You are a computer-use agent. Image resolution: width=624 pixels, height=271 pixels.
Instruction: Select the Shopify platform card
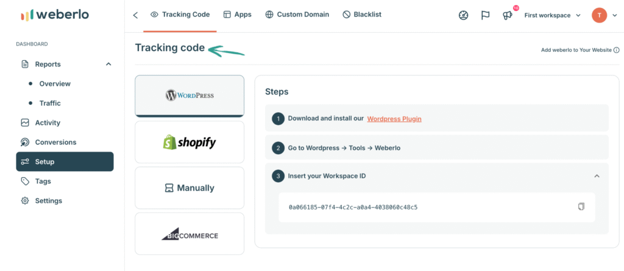[x=190, y=142]
